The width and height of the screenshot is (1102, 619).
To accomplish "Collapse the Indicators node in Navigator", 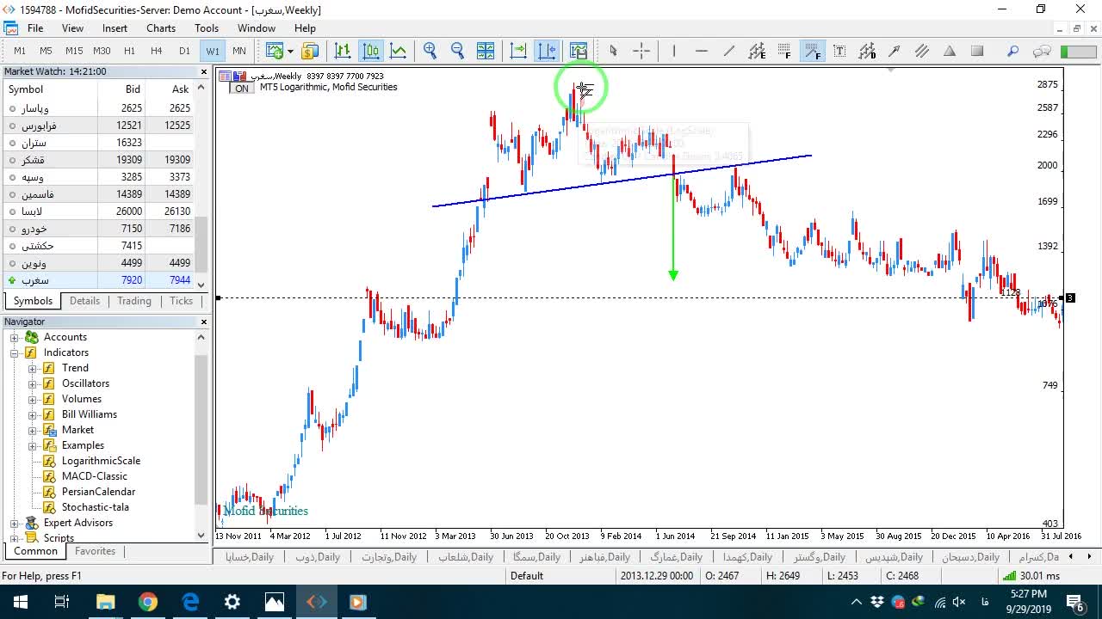I will [x=15, y=352].
